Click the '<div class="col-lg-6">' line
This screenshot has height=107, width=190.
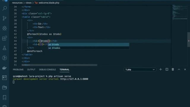(x=37, y=13)
